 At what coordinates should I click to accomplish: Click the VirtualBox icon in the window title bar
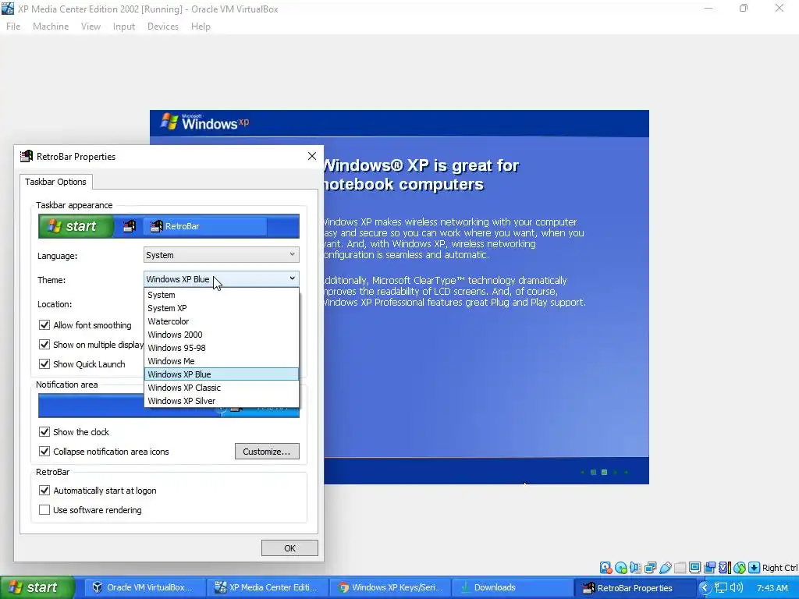8,9
